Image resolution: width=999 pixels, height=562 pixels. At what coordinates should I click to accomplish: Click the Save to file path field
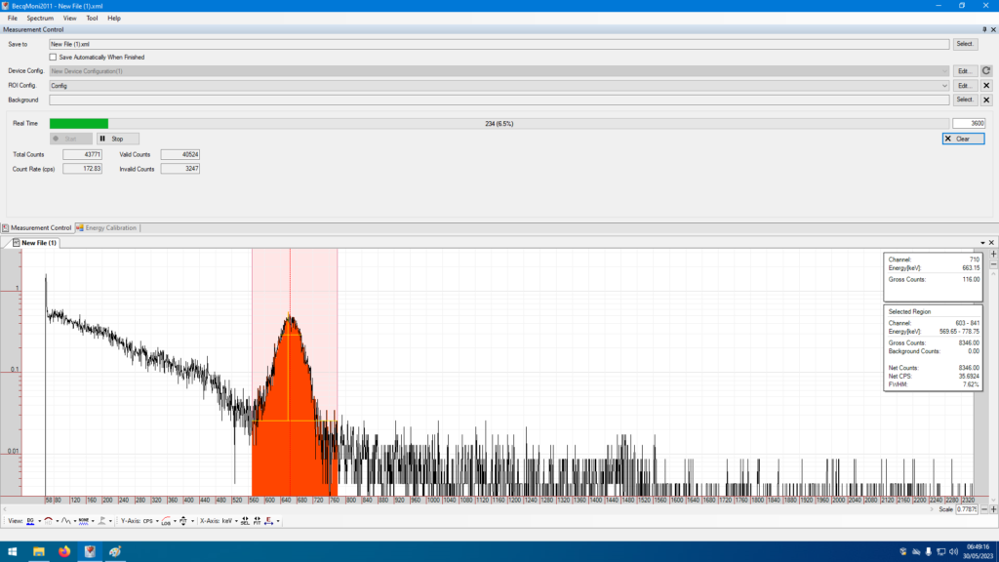pos(499,44)
